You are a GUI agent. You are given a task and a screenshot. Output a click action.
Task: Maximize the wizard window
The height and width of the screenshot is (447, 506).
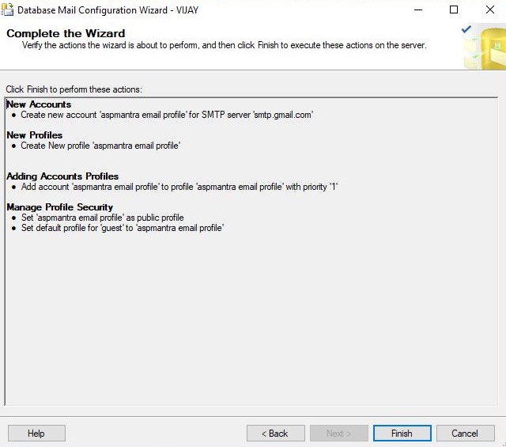[454, 9]
